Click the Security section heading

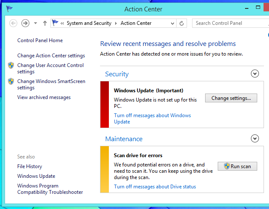pos(117,74)
